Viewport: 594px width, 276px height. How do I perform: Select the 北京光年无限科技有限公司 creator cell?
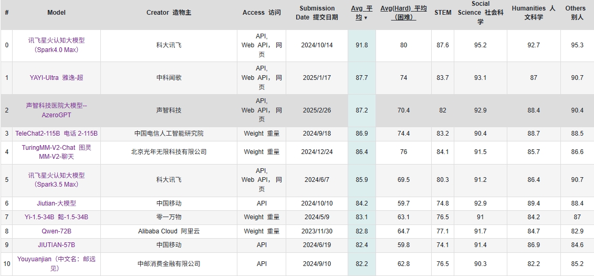[x=169, y=152]
